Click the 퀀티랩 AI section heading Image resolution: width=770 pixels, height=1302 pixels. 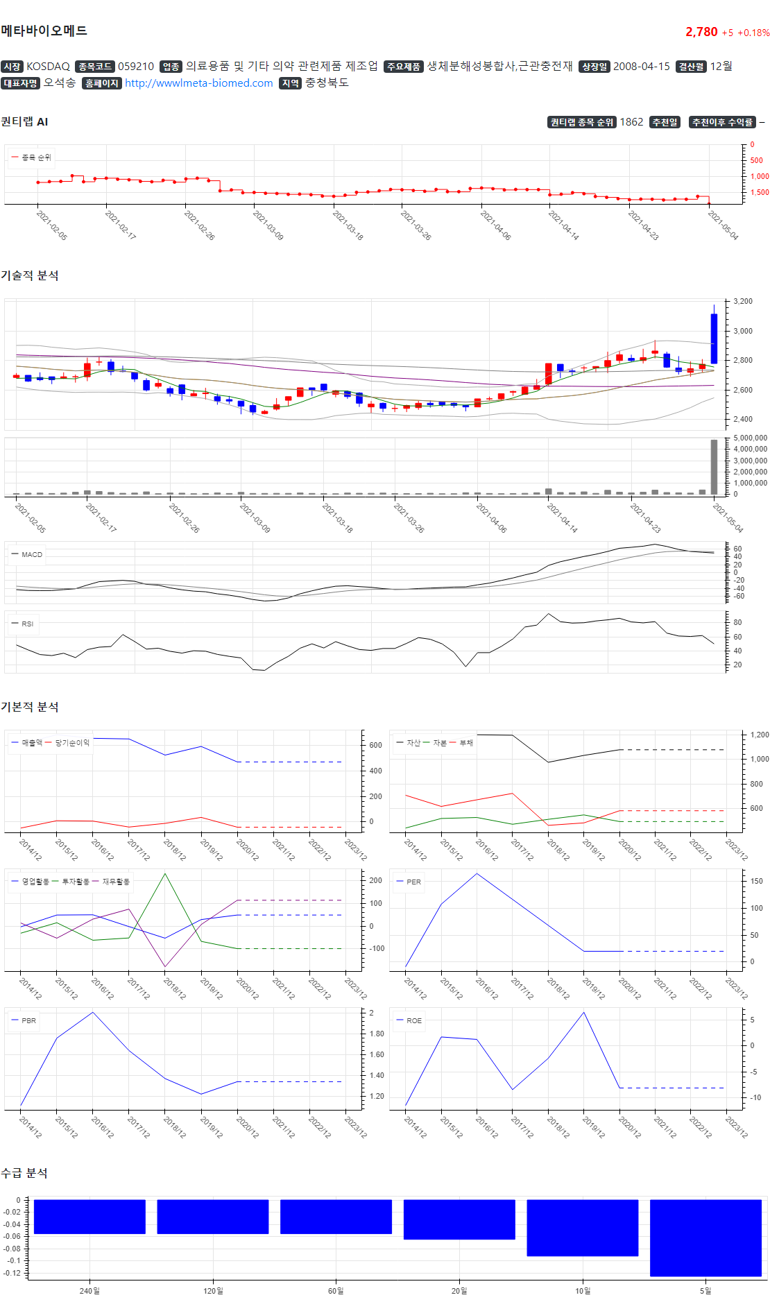24,121
